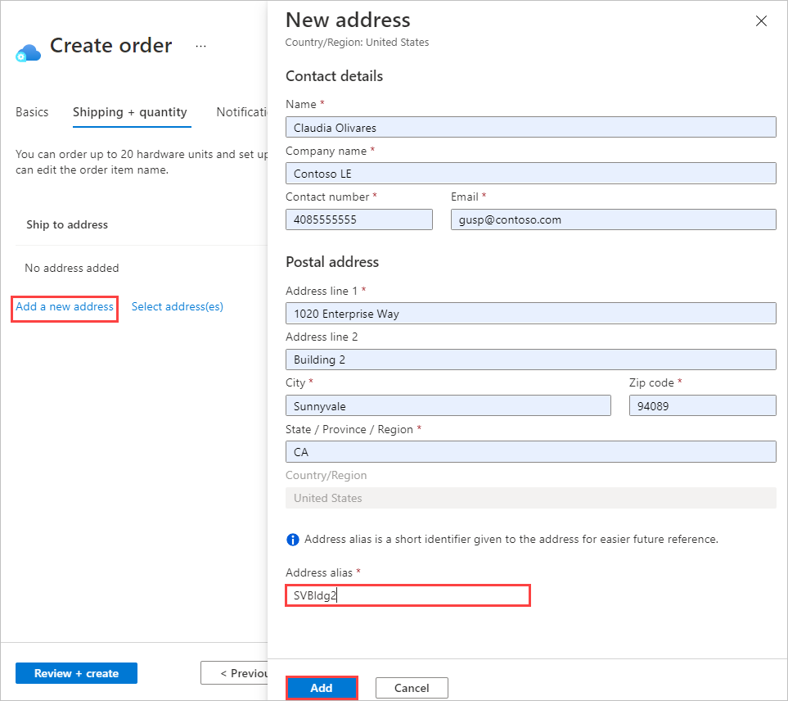This screenshot has height=701, width=788.
Task: Click the Zip code field showing 94089
Action: (702, 405)
